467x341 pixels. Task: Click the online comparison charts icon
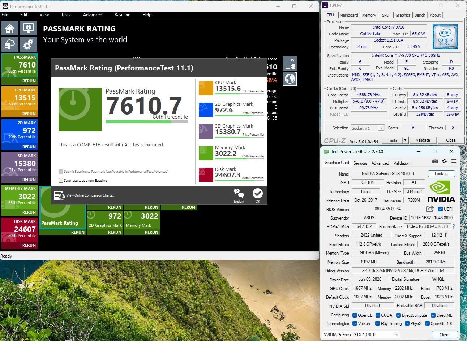click(x=59, y=195)
